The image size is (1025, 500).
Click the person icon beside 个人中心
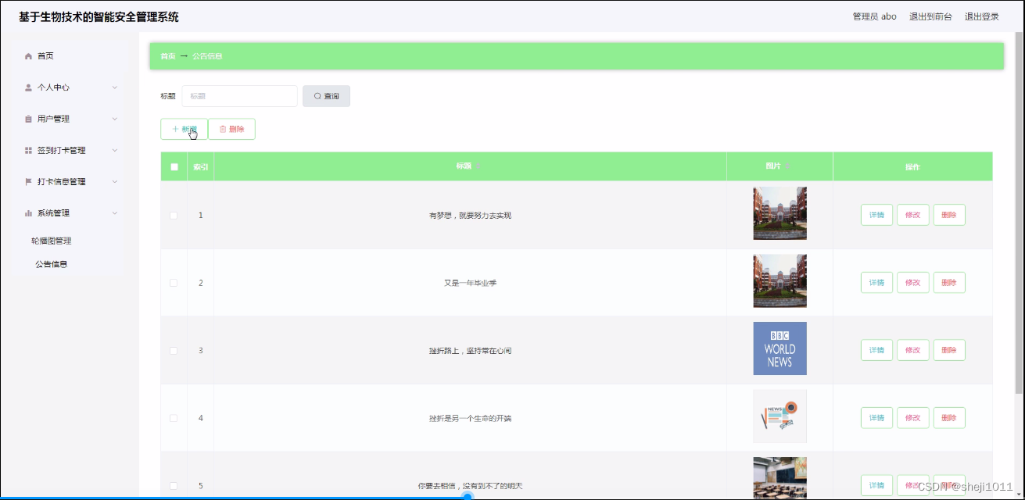click(29, 87)
